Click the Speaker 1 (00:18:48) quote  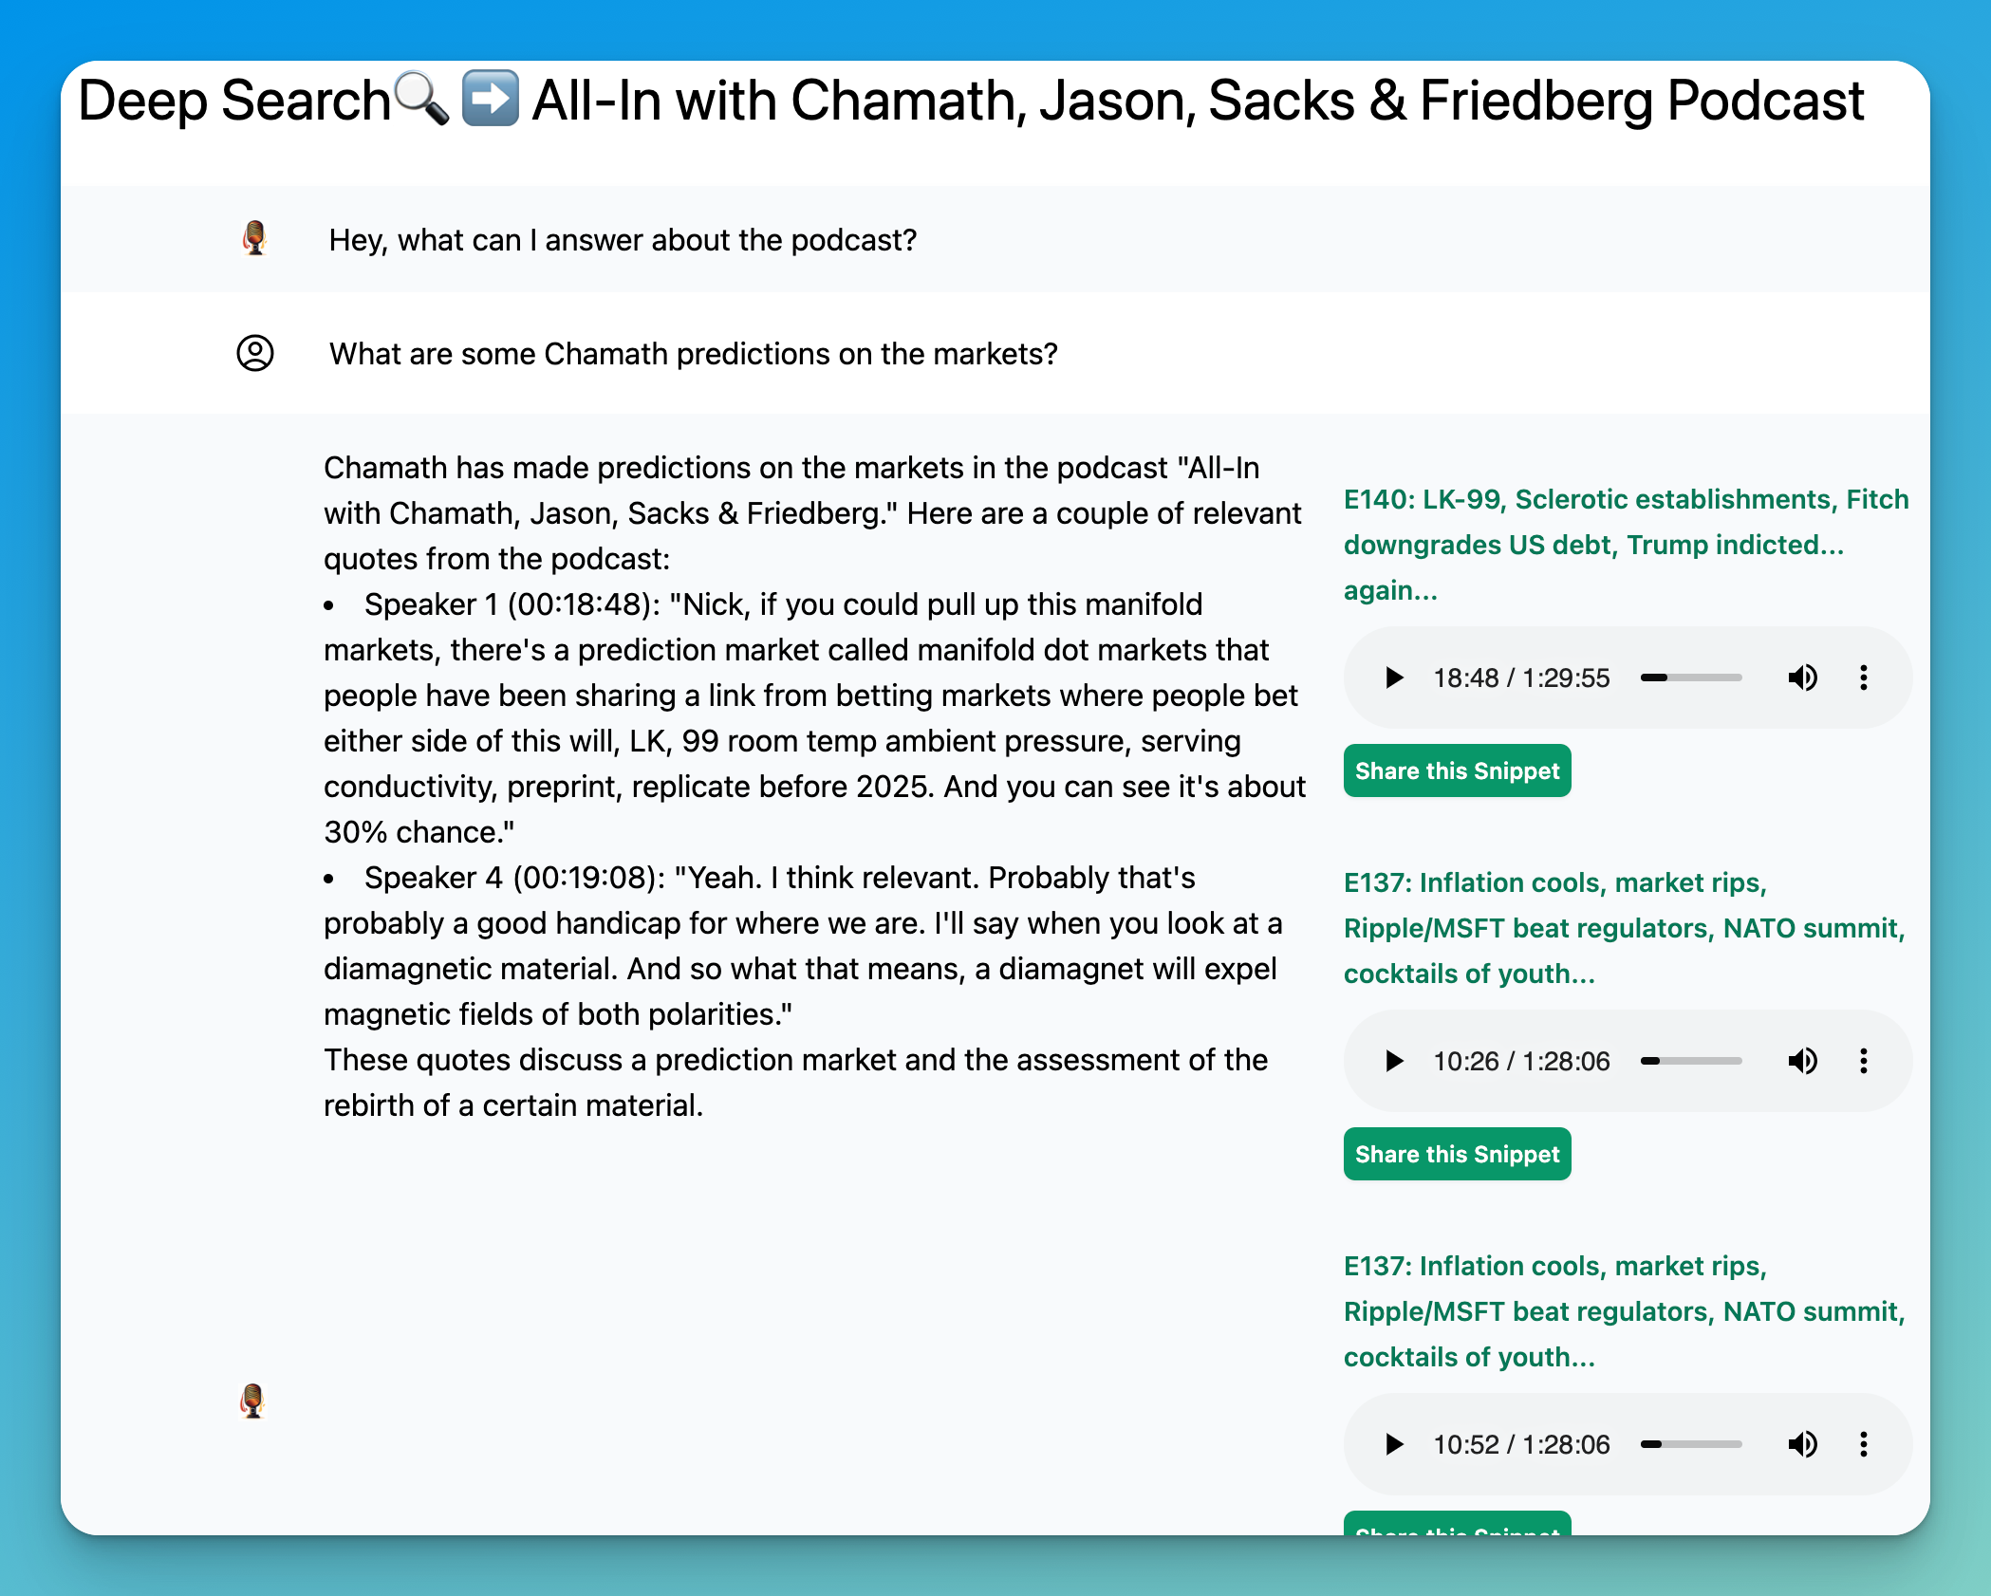[x=814, y=718]
